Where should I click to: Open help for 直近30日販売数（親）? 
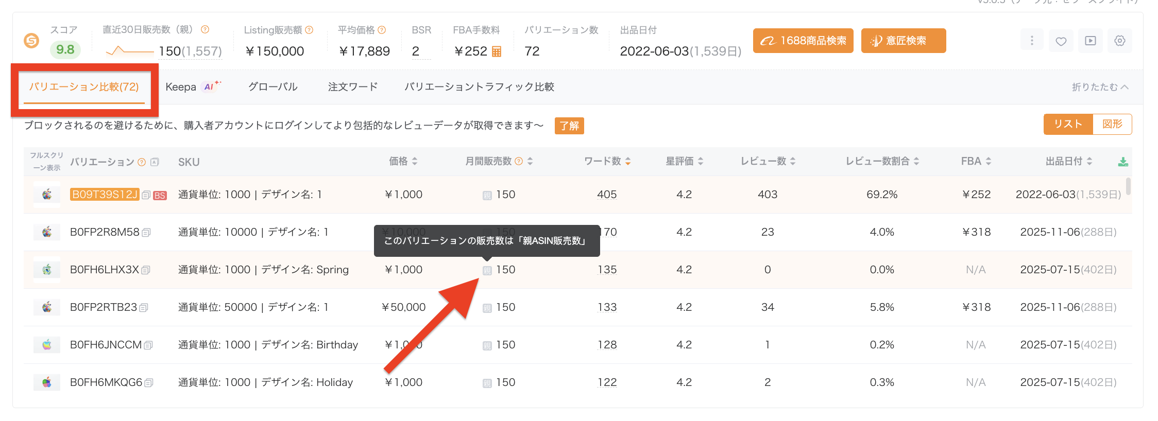(205, 30)
